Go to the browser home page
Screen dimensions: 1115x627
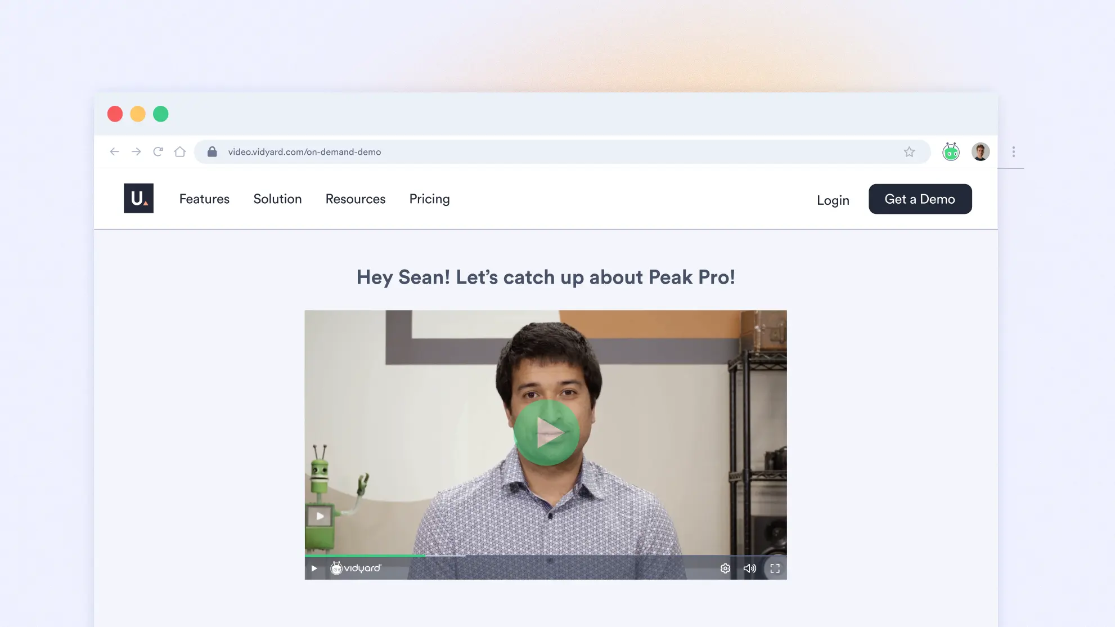[180, 151]
